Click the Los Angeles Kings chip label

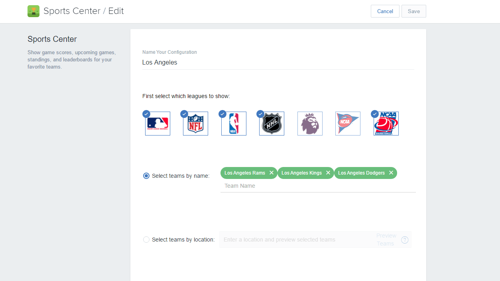pyautogui.click(x=301, y=173)
